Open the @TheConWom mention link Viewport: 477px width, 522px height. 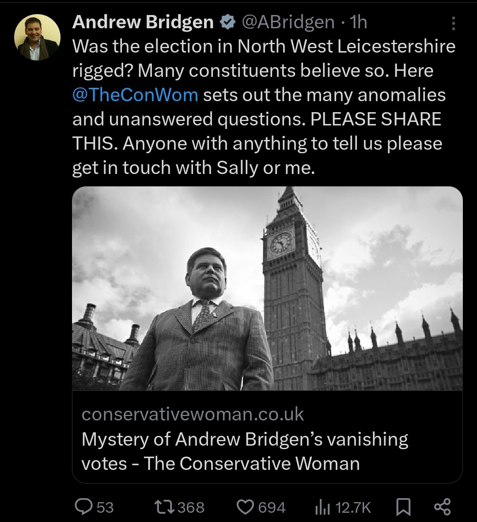pos(135,95)
